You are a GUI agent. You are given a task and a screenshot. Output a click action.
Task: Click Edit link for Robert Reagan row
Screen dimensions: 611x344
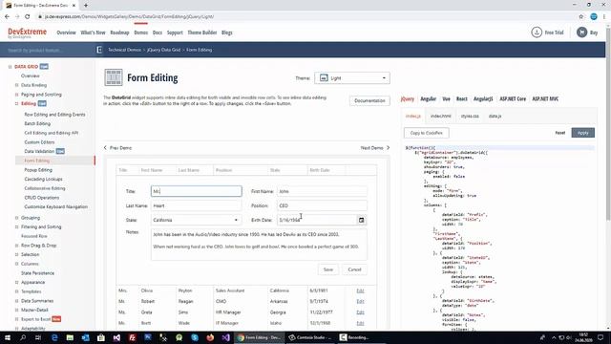pos(360,302)
